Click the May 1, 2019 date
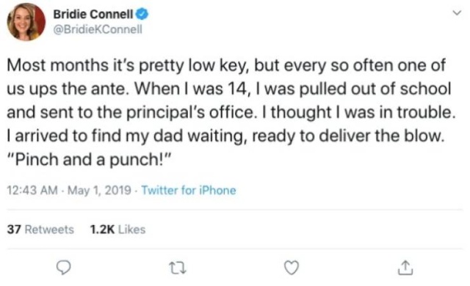 click(x=99, y=190)
